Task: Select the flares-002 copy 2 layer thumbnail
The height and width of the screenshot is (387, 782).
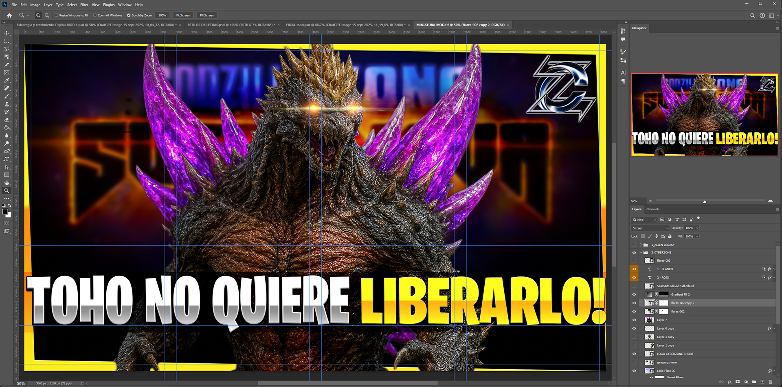Action: coord(649,303)
